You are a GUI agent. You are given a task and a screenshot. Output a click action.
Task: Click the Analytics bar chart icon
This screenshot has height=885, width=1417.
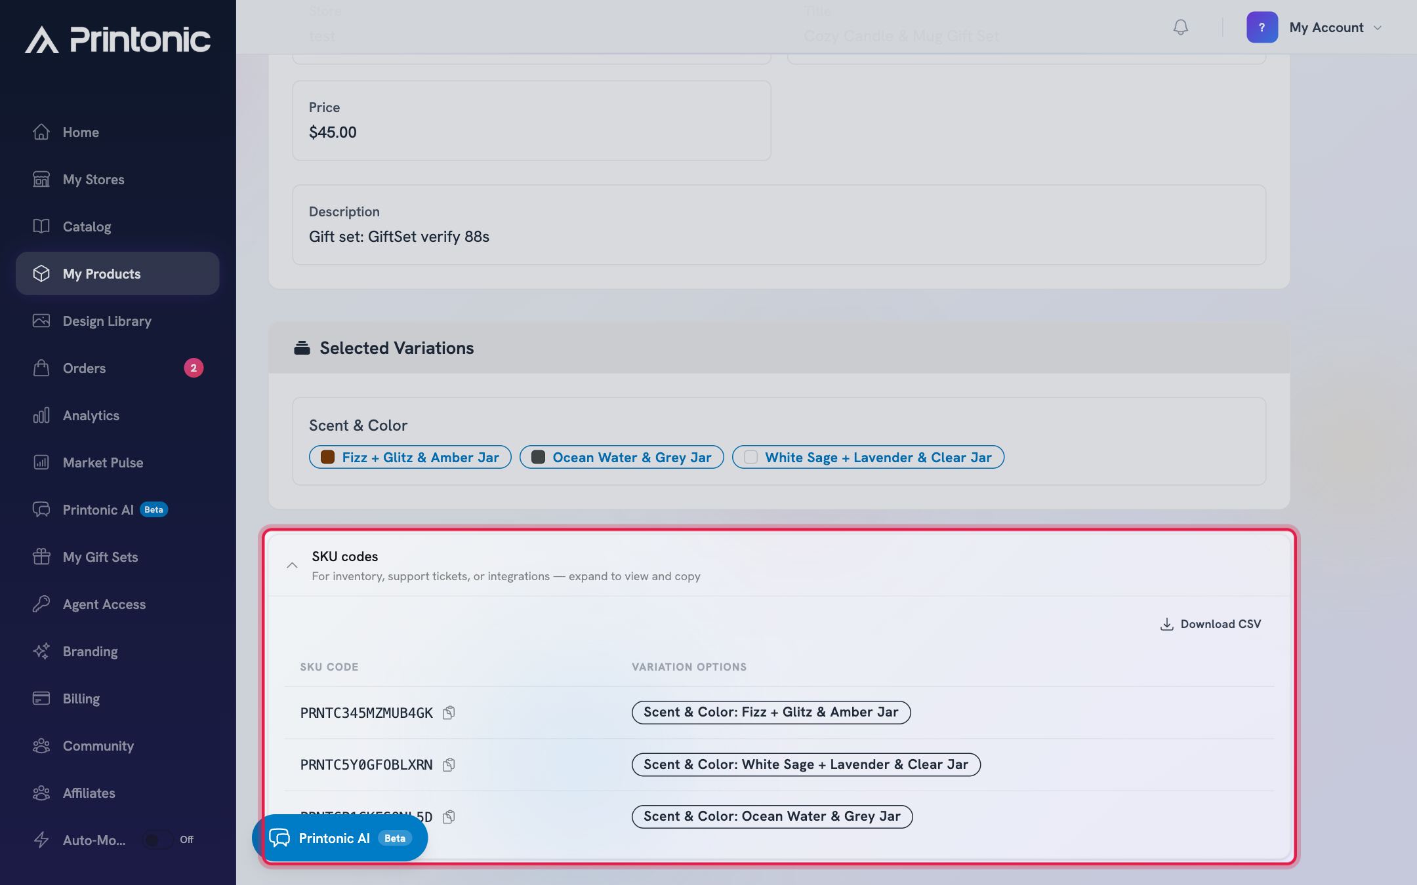tap(41, 415)
